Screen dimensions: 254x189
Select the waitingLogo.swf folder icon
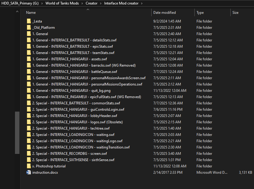point(29,141)
